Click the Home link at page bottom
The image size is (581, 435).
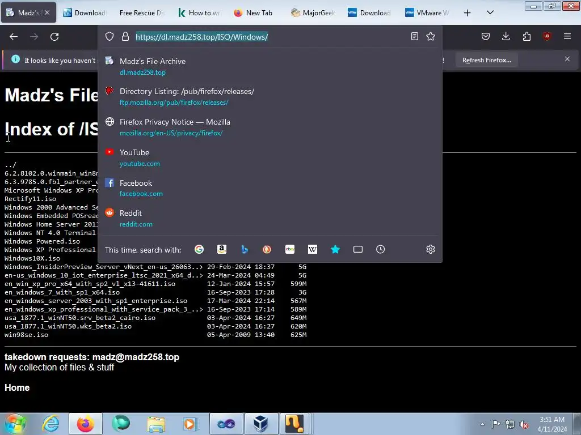click(17, 387)
